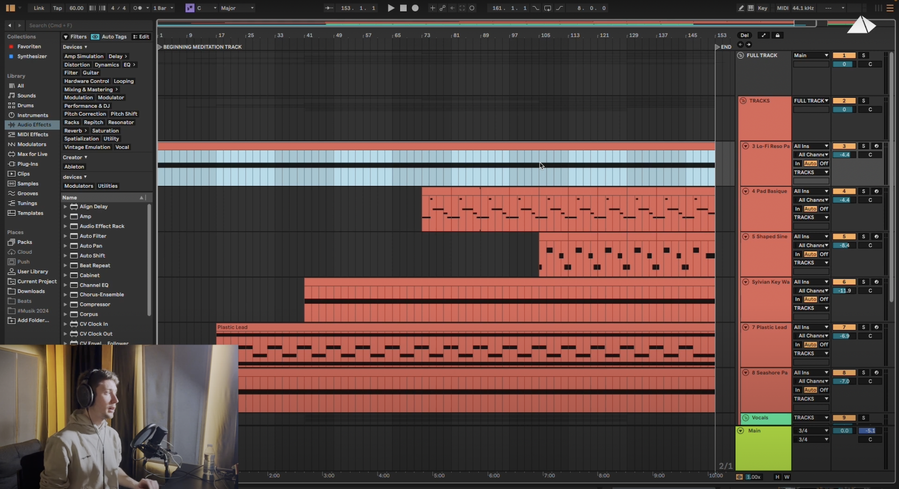Solo the 4 Pad Basique track
899x489 pixels.
pyautogui.click(x=863, y=191)
